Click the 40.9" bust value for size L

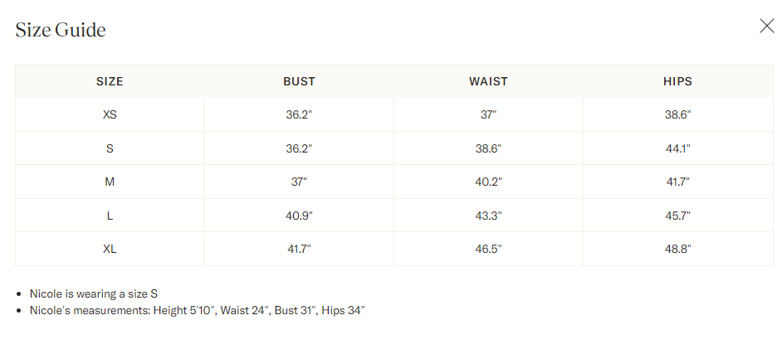(x=299, y=216)
